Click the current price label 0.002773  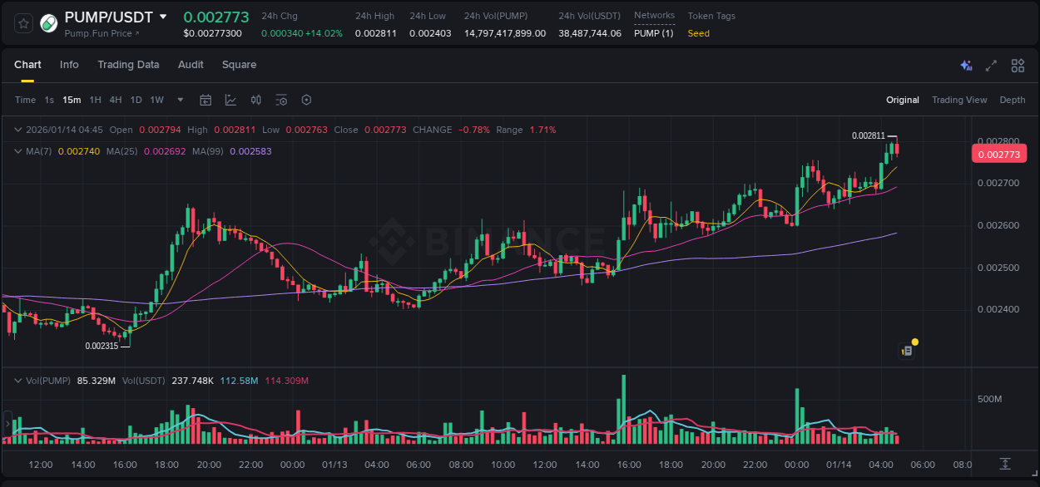[998, 153]
